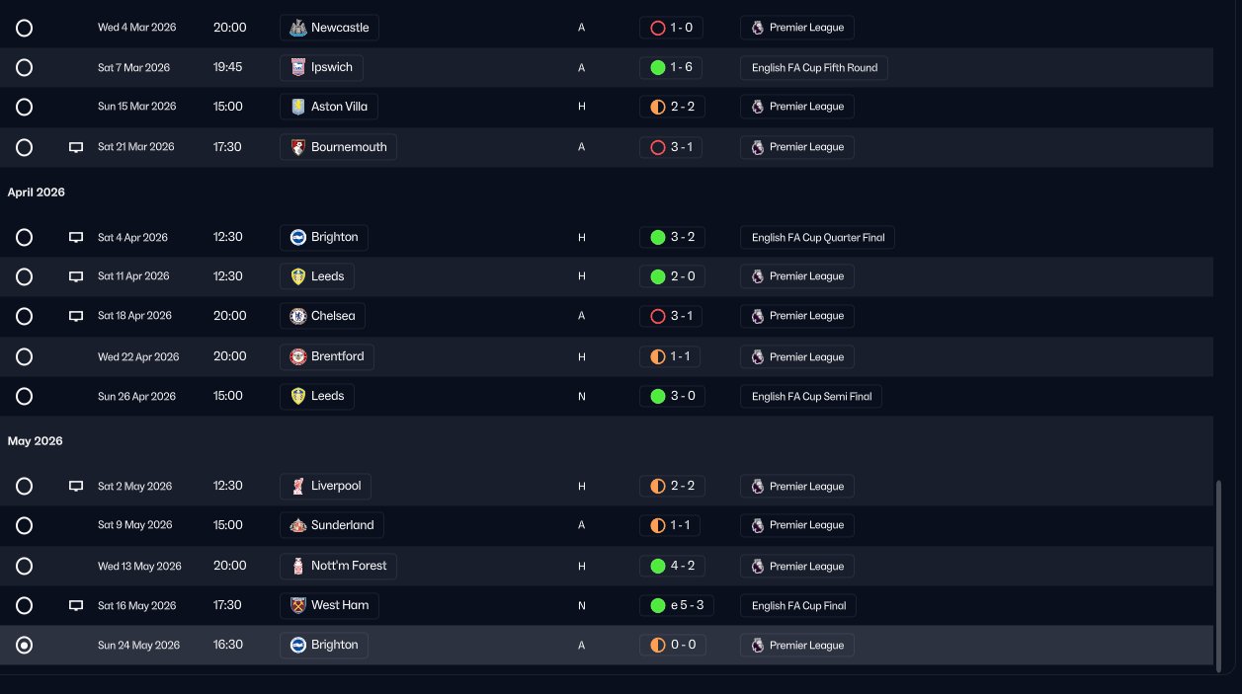
Task: Collapse the May 2026 month section
Action: [x=36, y=441]
